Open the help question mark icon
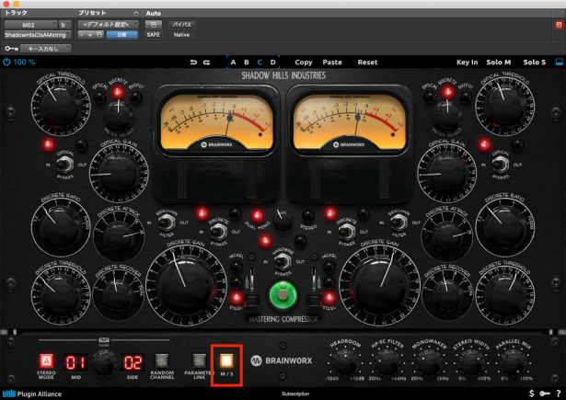Image resolution: width=566 pixels, height=400 pixels. pyautogui.click(x=558, y=393)
